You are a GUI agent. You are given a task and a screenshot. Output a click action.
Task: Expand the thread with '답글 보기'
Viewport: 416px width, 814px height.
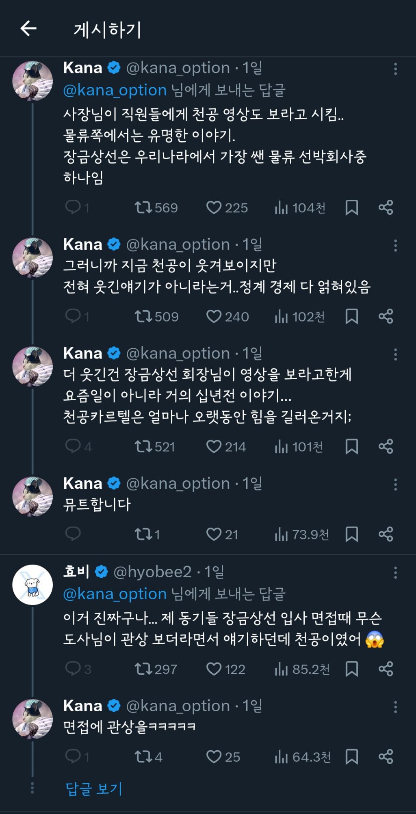(x=94, y=788)
